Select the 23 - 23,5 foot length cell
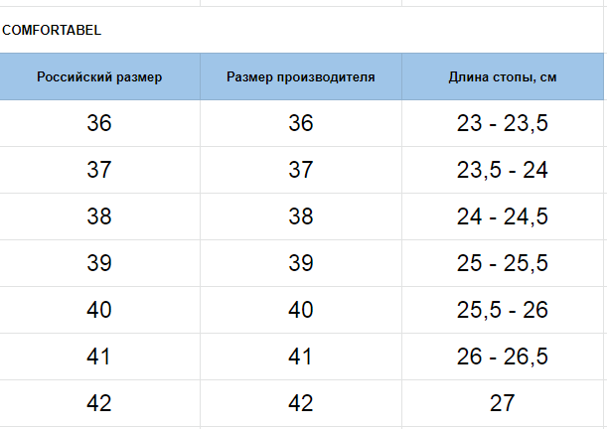This screenshot has height=429, width=607. 503,123
